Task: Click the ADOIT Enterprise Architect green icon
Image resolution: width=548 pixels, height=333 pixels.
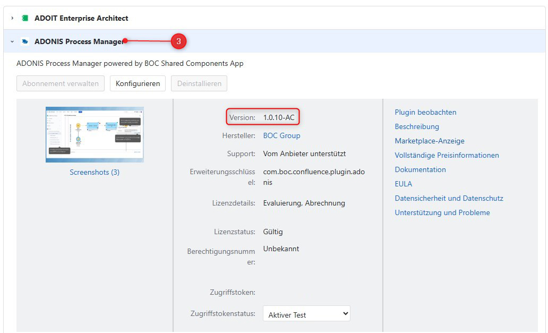Action: pyautogui.click(x=24, y=18)
